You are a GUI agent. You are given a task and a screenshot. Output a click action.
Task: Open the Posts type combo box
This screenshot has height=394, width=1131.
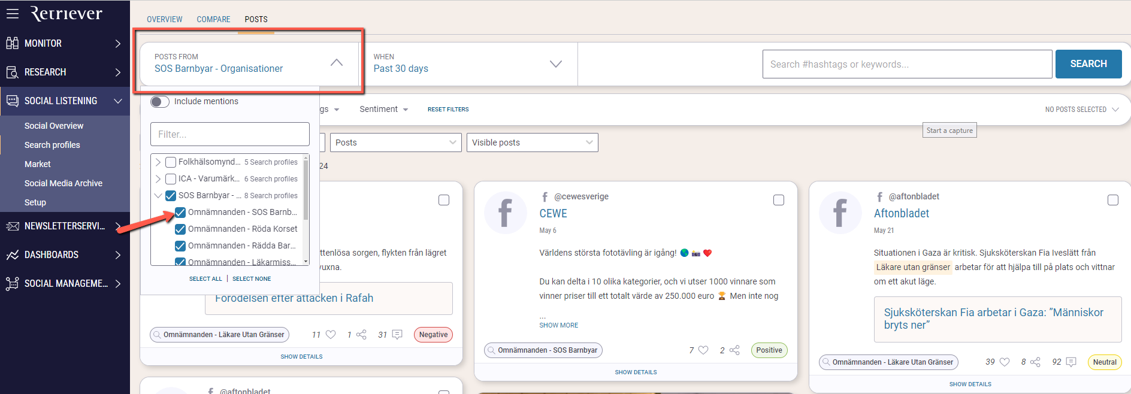(396, 143)
